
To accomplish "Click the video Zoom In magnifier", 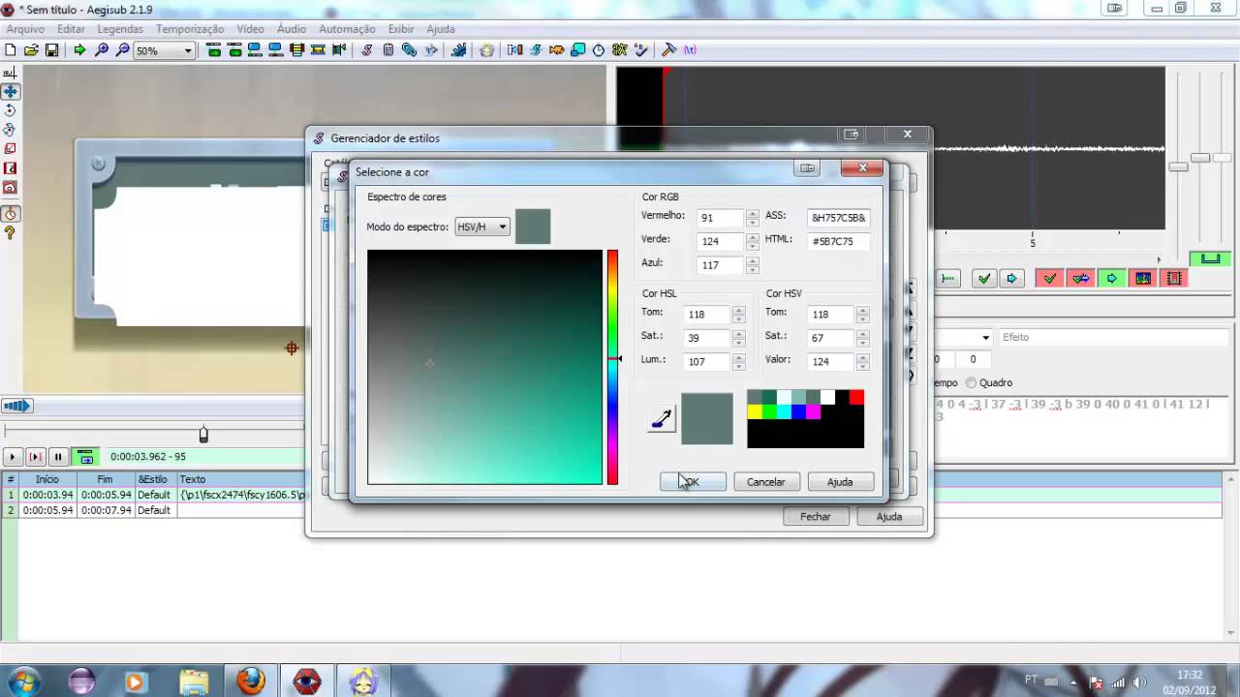I will pyautogui.click(x=101, y=49).
